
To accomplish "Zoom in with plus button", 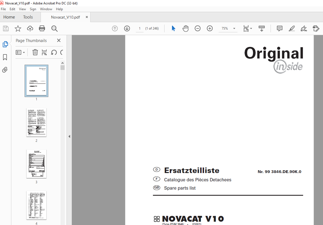I will coord(210,28).
